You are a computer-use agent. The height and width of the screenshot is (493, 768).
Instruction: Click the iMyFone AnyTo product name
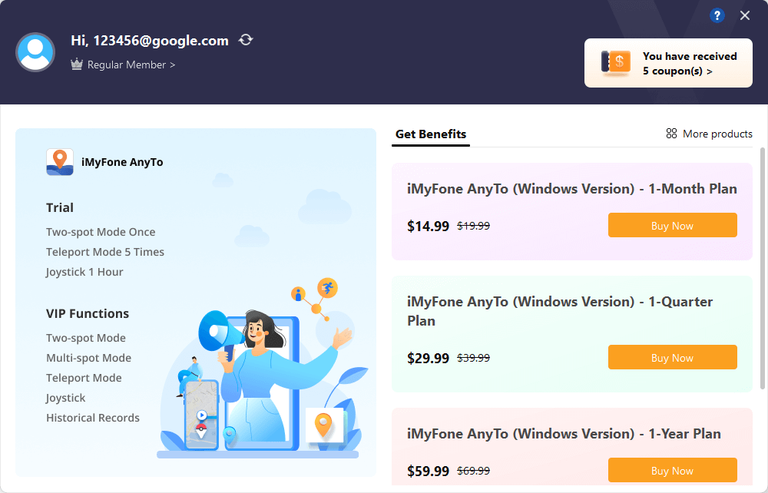click(x=122, y=162)
